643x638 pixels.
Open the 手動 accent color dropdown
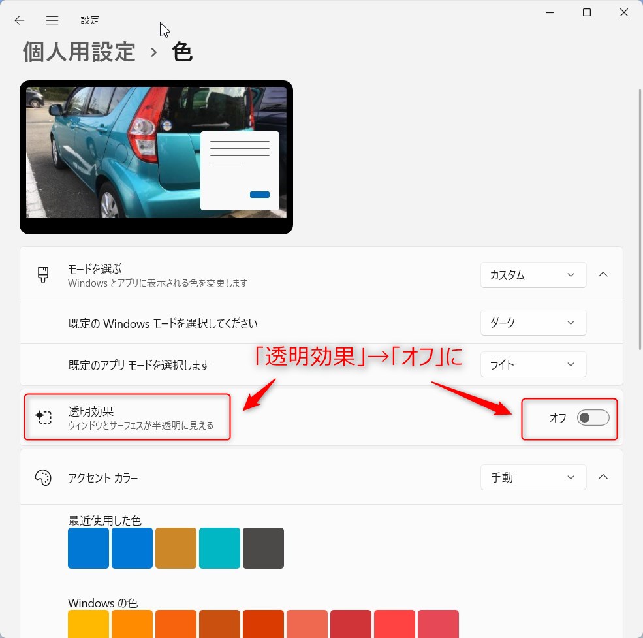pos(533,477)
